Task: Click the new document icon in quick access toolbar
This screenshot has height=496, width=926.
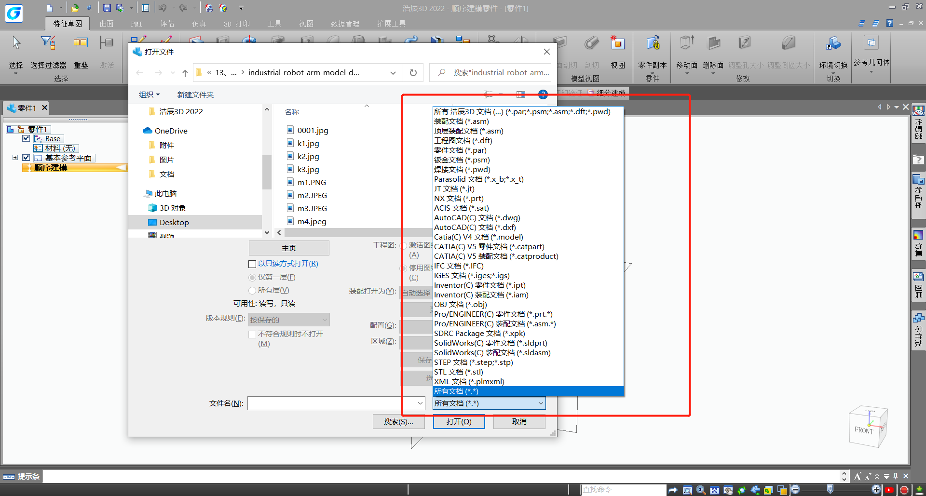Action: coord(50,8)
